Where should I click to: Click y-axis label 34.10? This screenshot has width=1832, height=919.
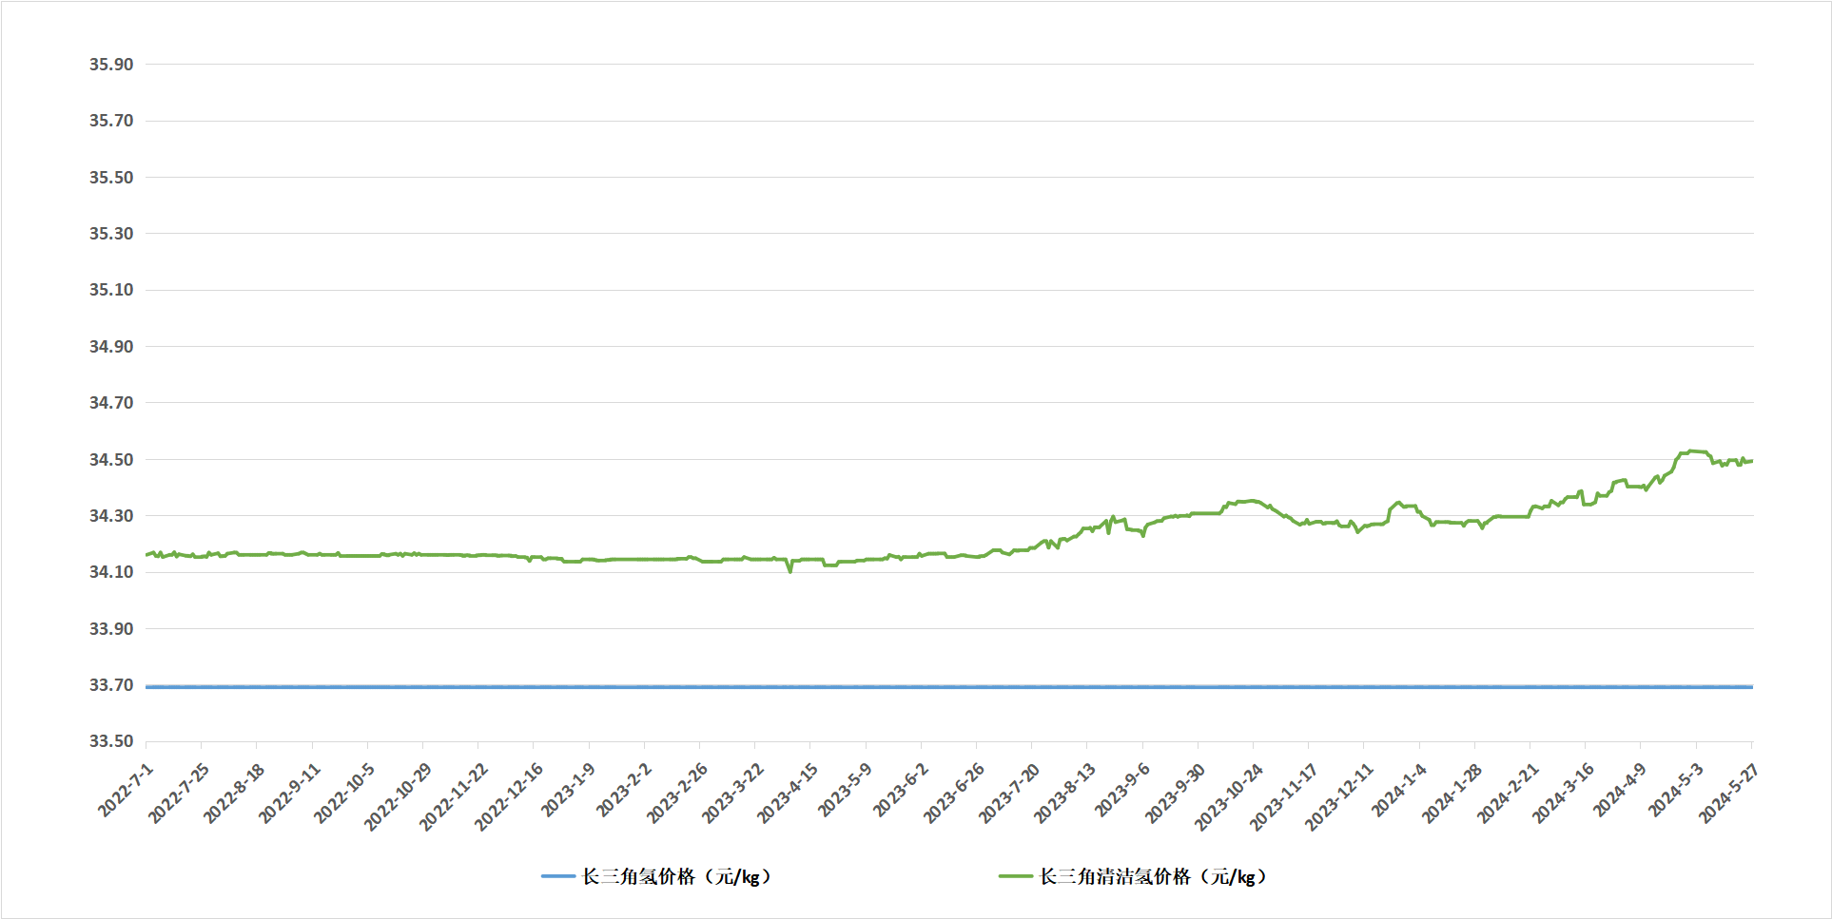click(111, 572)
